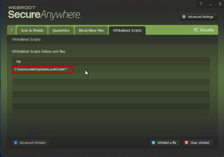Click Clear whitelist button

tap(198, 143)
